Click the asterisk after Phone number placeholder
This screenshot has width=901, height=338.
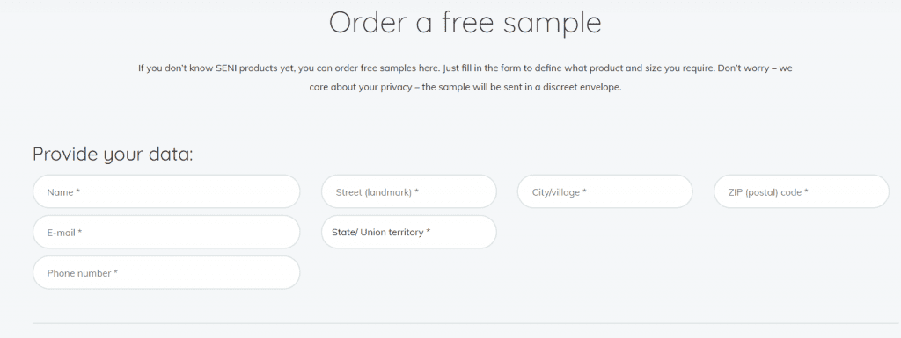(115, 273)
